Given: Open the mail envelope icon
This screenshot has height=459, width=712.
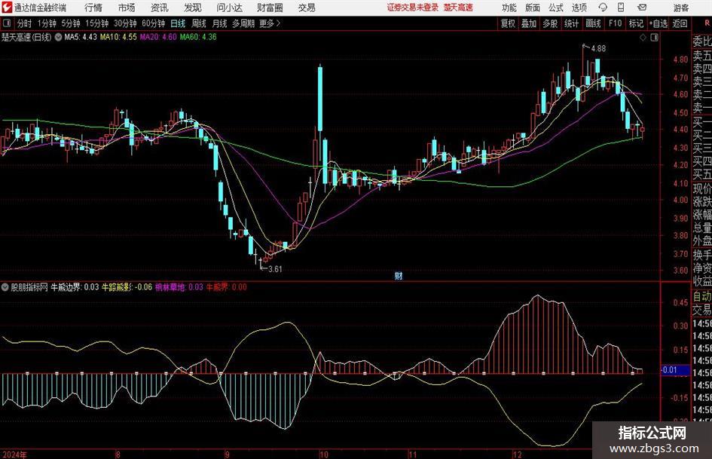Looking at the screenshot, I should point(642,8).
